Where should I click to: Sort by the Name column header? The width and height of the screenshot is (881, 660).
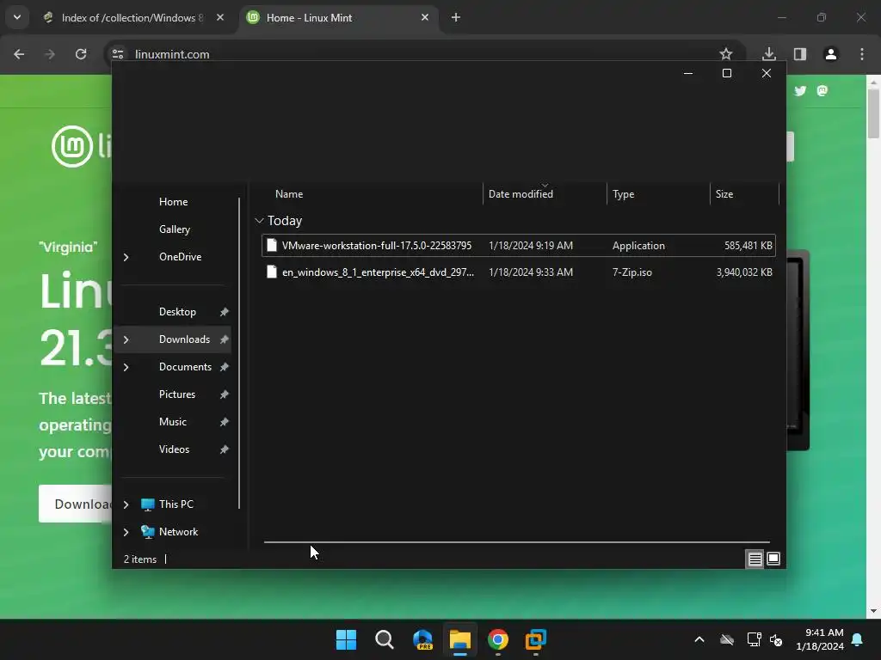click(371, 194)
